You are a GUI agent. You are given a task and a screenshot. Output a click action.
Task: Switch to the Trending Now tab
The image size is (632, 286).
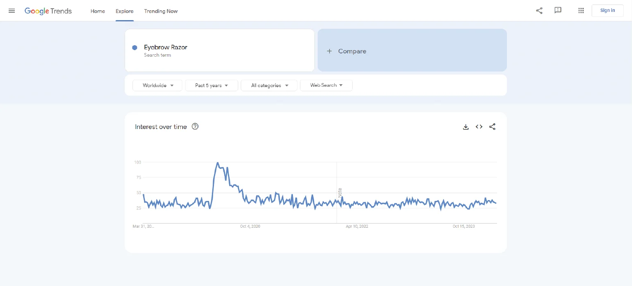pos(161,11)
